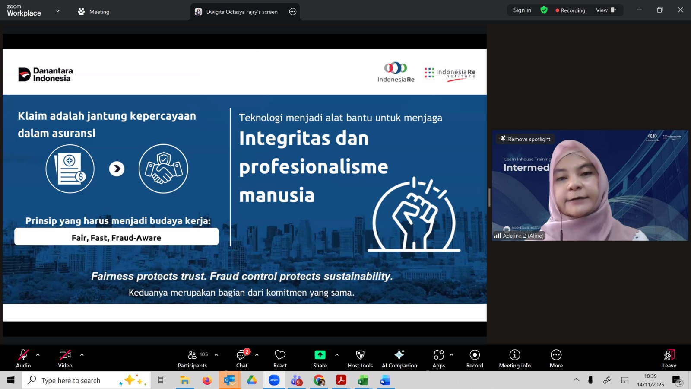Click the Sign in button
This screenshot has height=389, width=691.
point(522,10)
